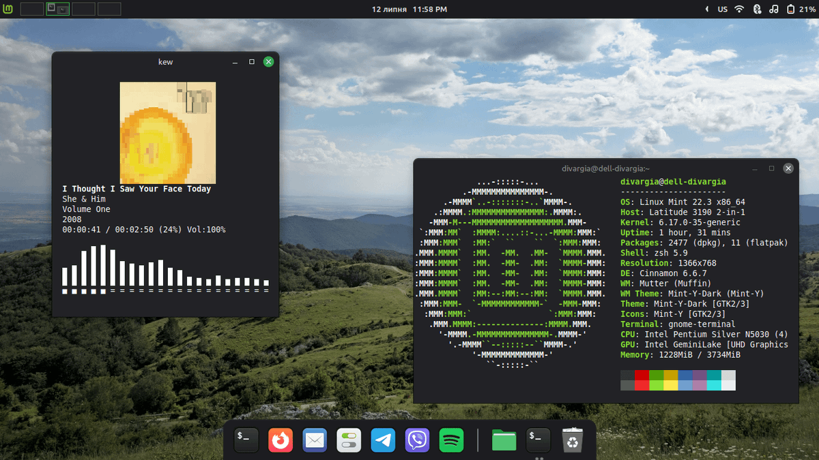Viewport: 819px width, 460px height.
Task: Open the green Files folder in dock
Action: (x=504, y=440)
